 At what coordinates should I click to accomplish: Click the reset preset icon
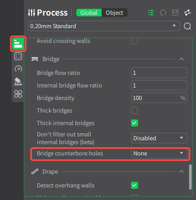163,13
